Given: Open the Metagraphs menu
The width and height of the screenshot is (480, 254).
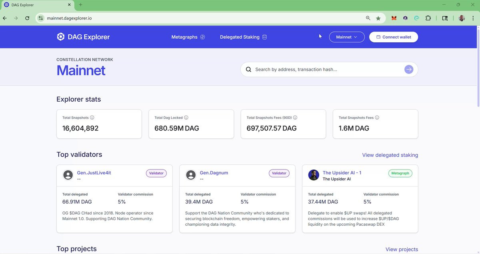Looking at the screenshot, I should (188, 37).
